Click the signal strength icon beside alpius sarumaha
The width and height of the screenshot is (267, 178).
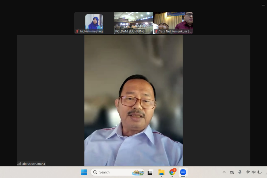pyautogui.click(x=19, y=164)
